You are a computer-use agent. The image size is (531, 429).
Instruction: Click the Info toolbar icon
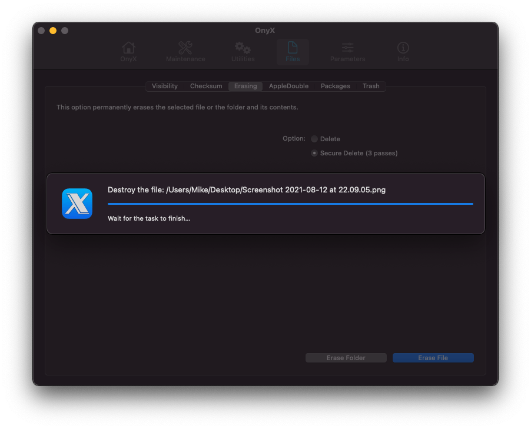[x=403, y=52]
